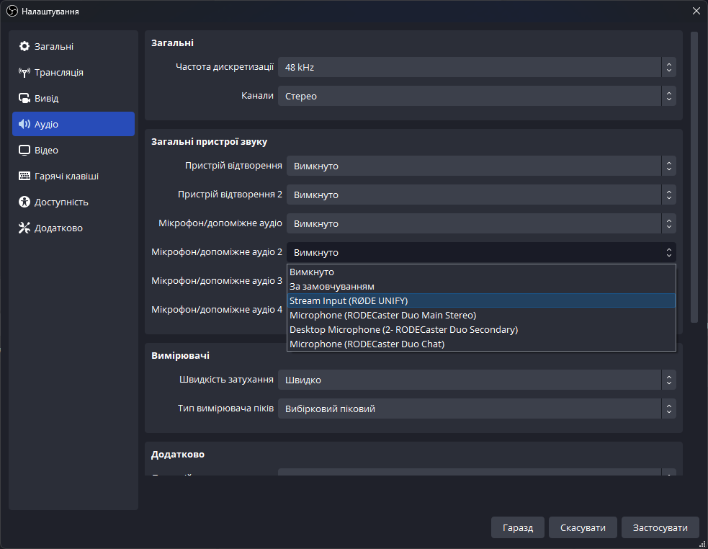Screen dimensions: 708x549
Task: Open Тип вимірювача піків dropdown
Action: 477,409
